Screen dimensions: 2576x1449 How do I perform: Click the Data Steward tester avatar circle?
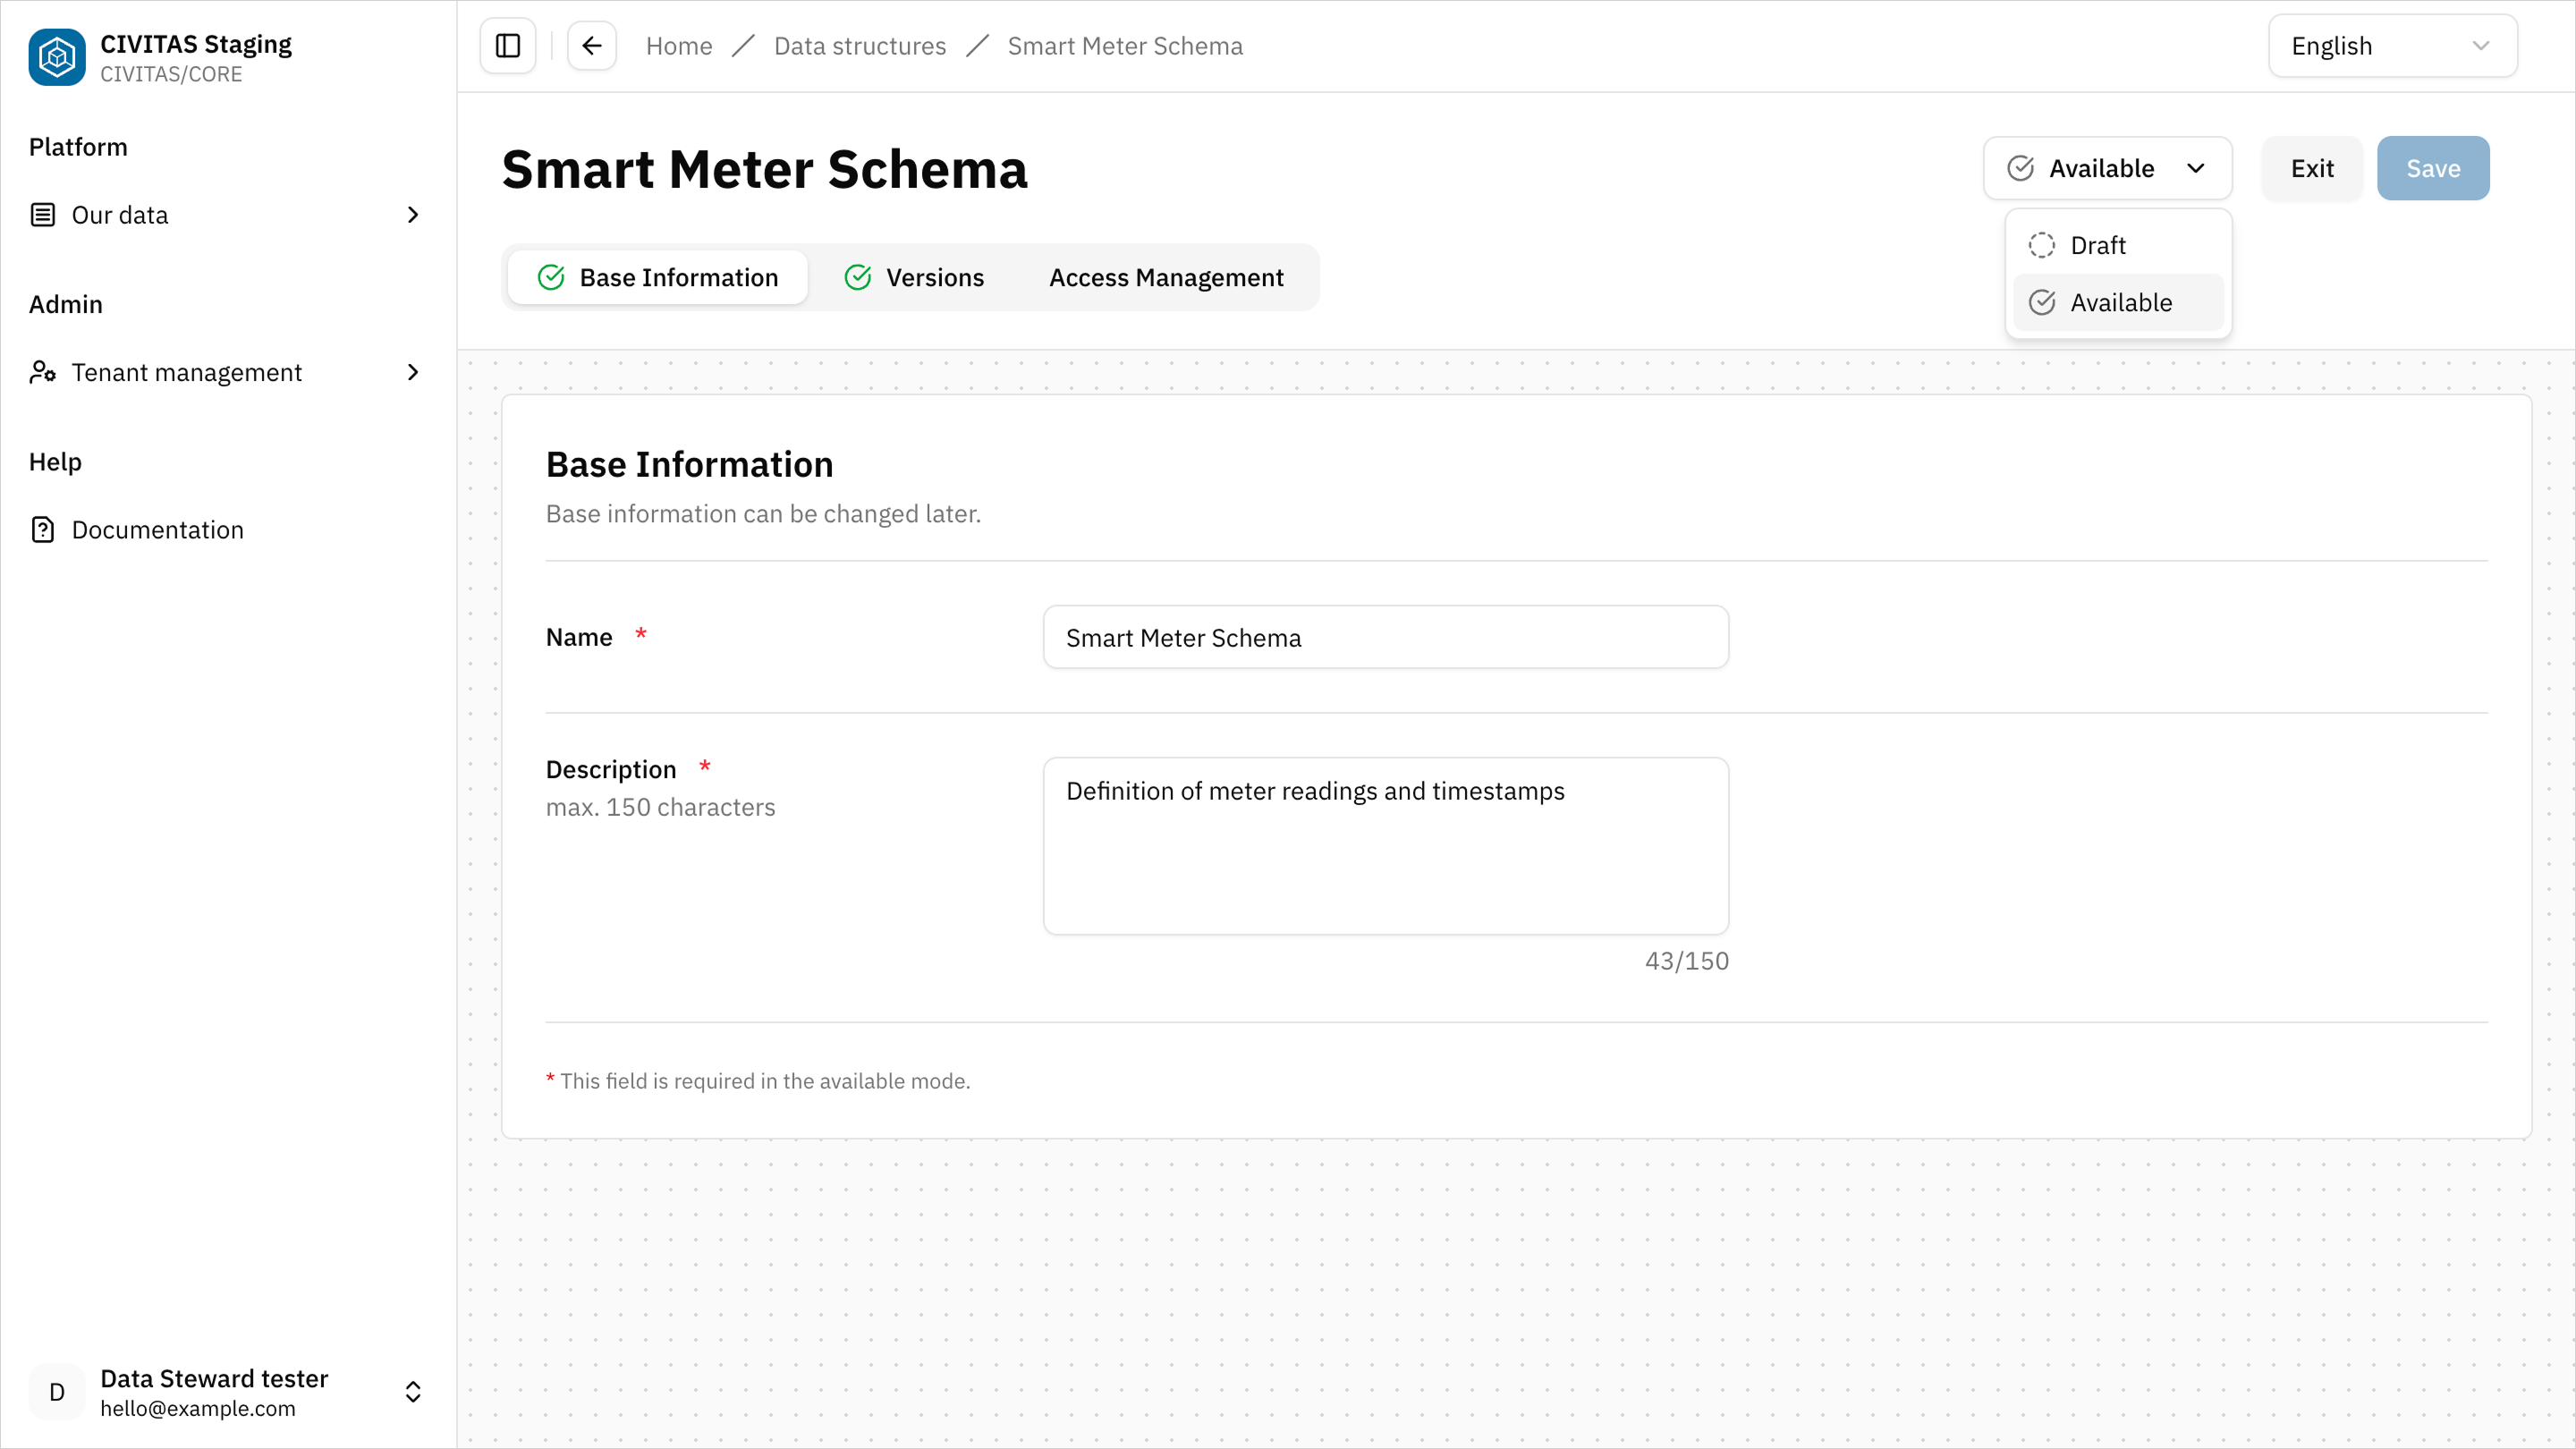point(56,1391)
